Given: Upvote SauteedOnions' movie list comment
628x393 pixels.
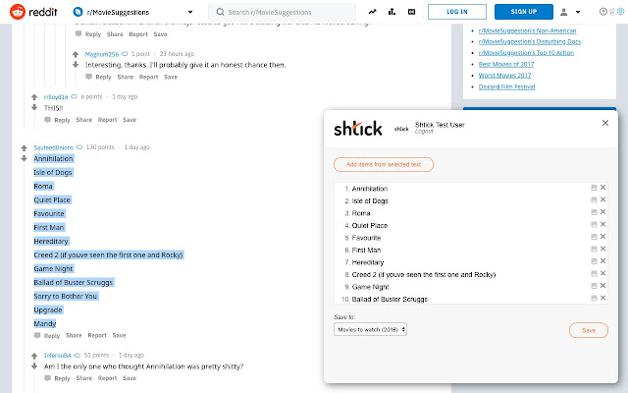Looking at the screenshot, I should click(x=24, y=148).
